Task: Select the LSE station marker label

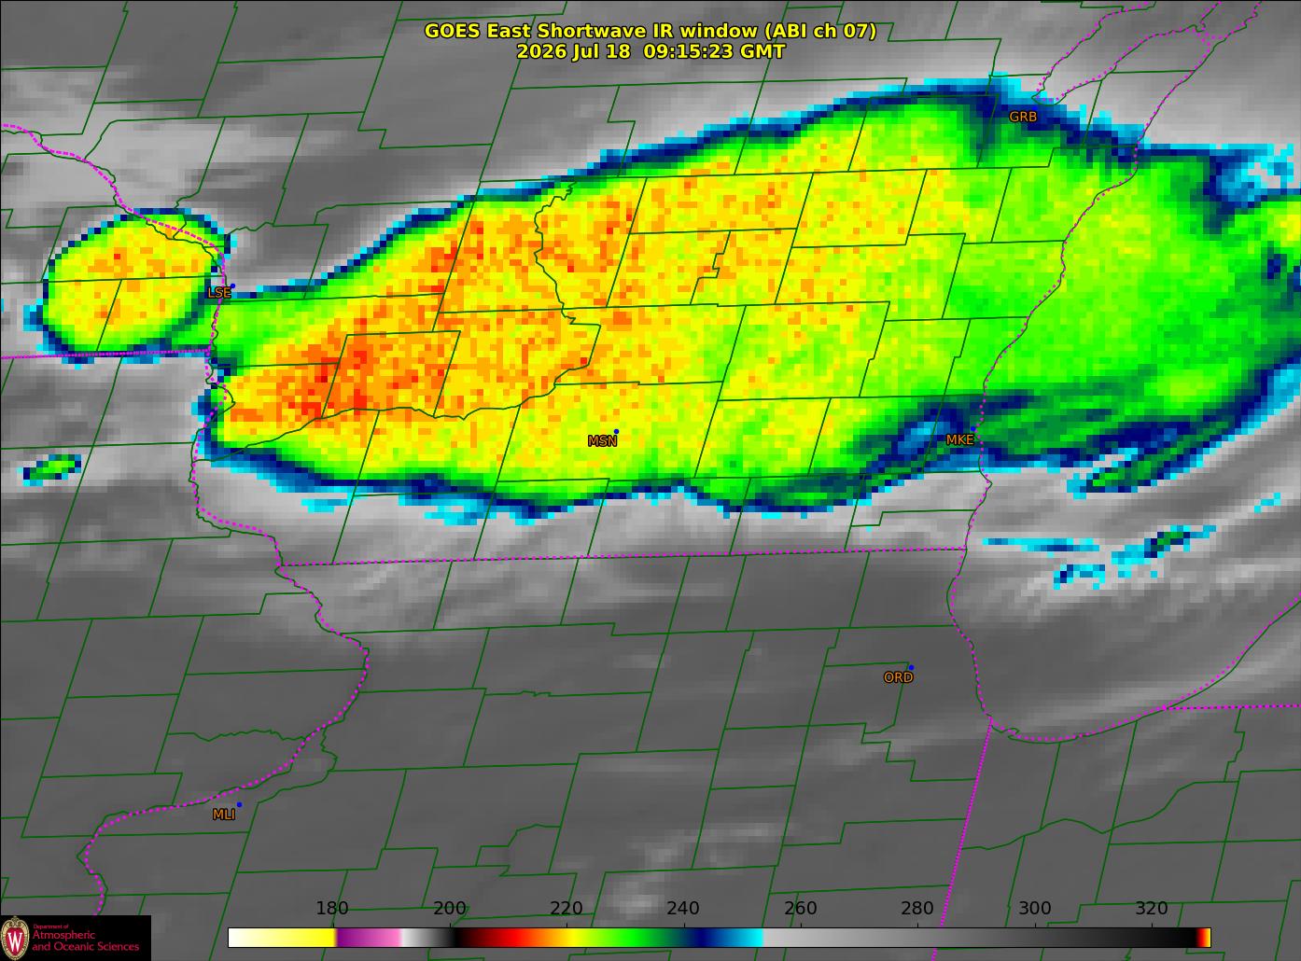Action: (x=219, y=293)
